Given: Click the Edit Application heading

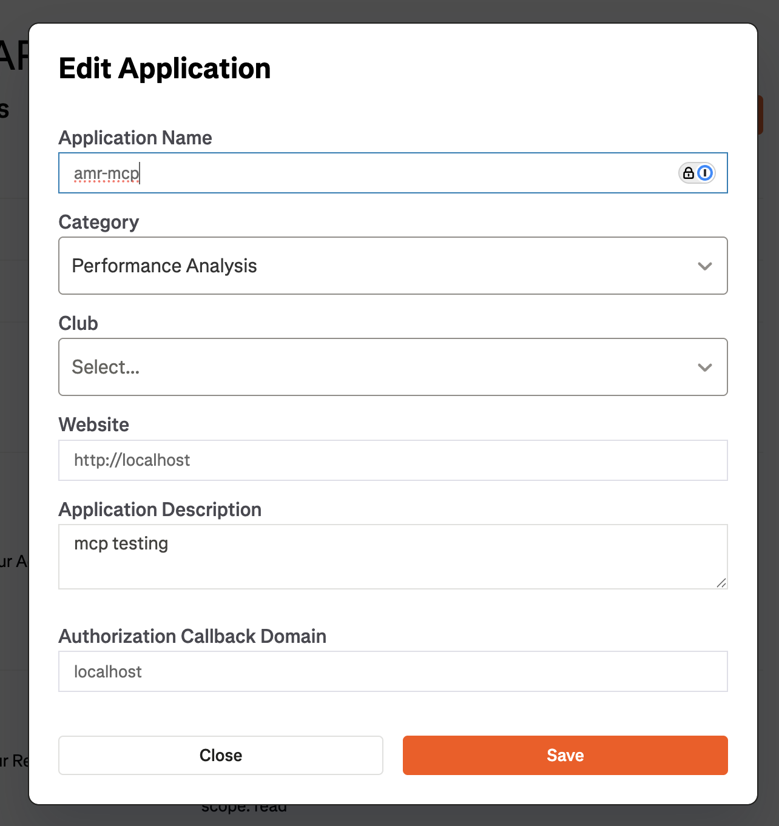Looking at the screenshot, I should (164, 68).
